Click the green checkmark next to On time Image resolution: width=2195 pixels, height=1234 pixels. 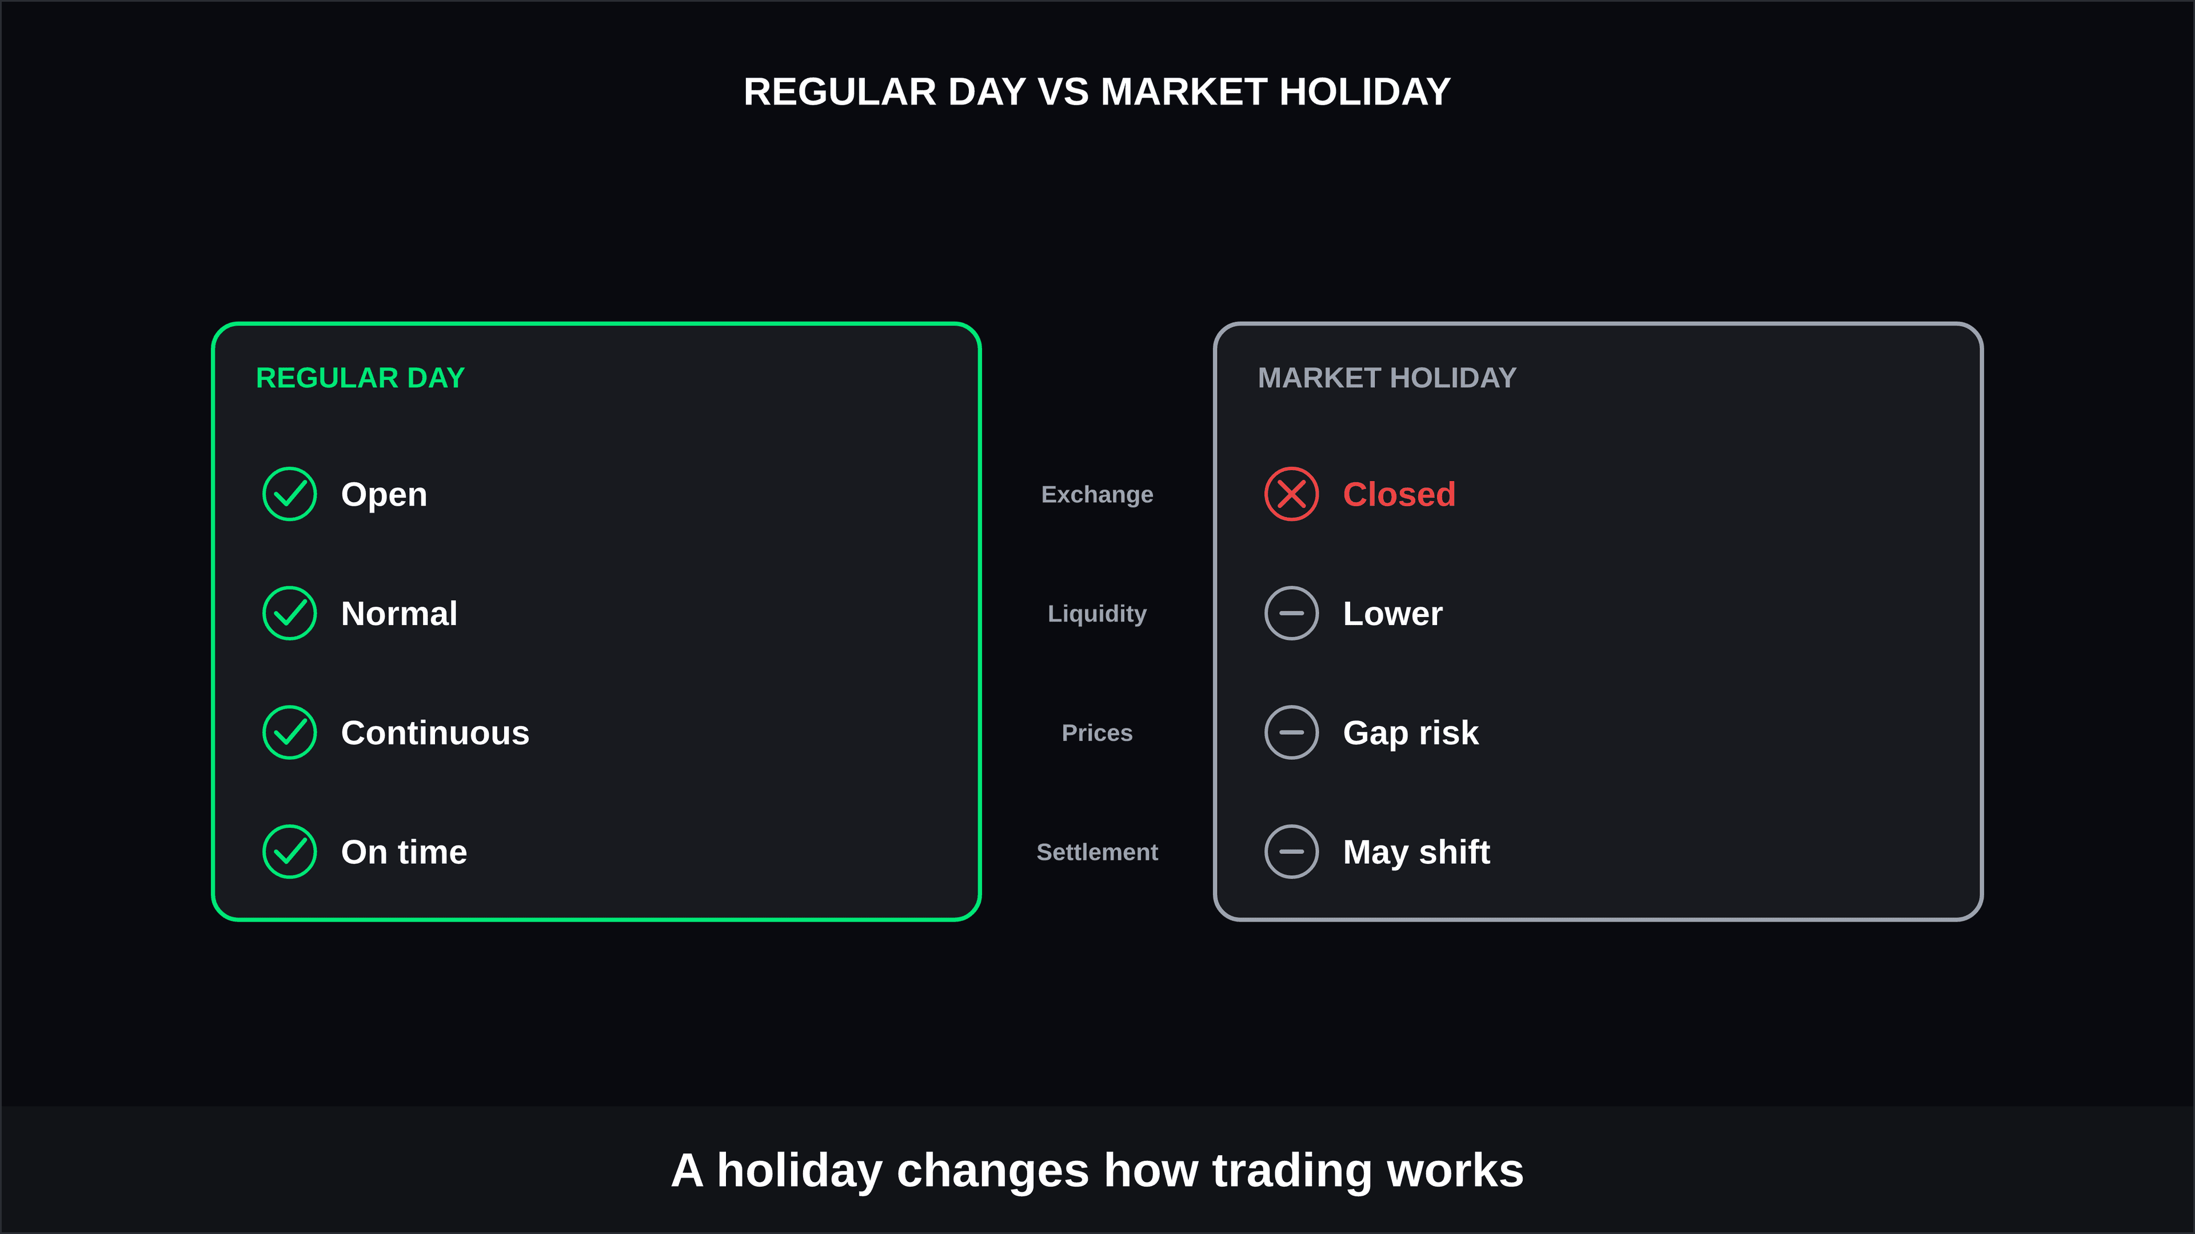[x=290, y=852]
